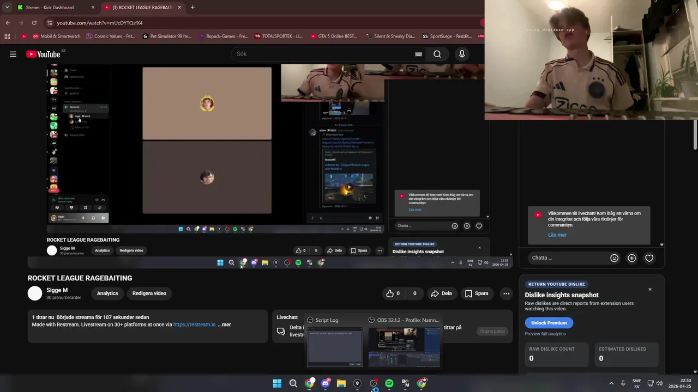The image size is (698, 392).
Task: Save the video with Spara
Action: tap(477, 293)
